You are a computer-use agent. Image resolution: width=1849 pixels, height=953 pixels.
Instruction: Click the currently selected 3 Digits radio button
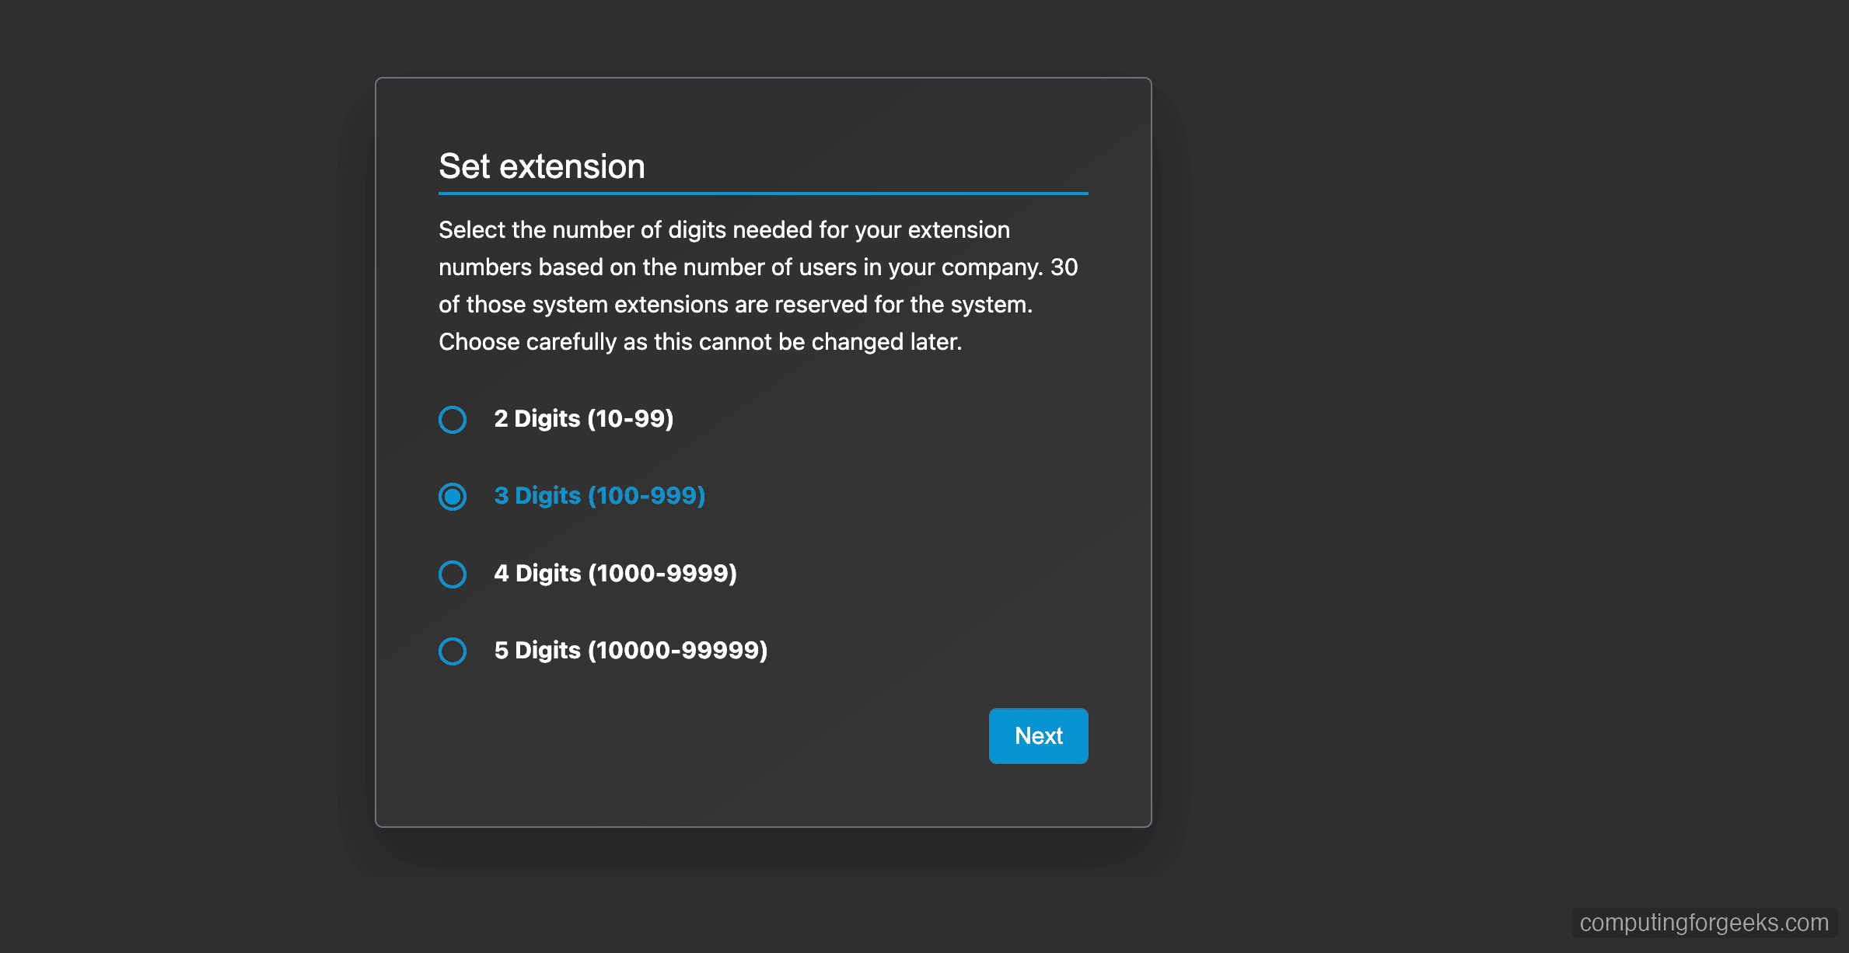[x=452, y=496]
